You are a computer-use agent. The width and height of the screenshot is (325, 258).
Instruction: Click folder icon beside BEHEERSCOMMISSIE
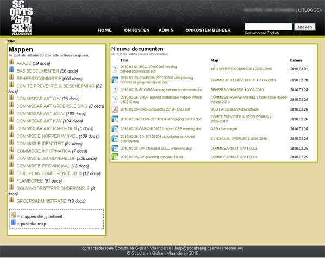pyautogui.click(x=11, y=77)
